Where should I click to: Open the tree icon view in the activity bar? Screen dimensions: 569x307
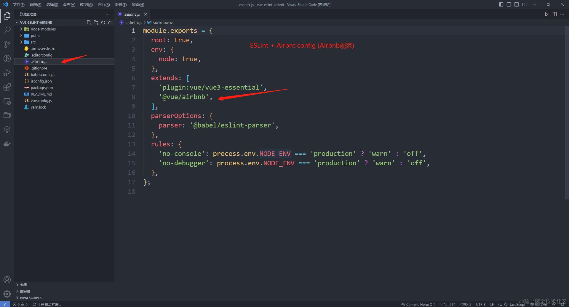pyautogui.click(x=7, y=130)
